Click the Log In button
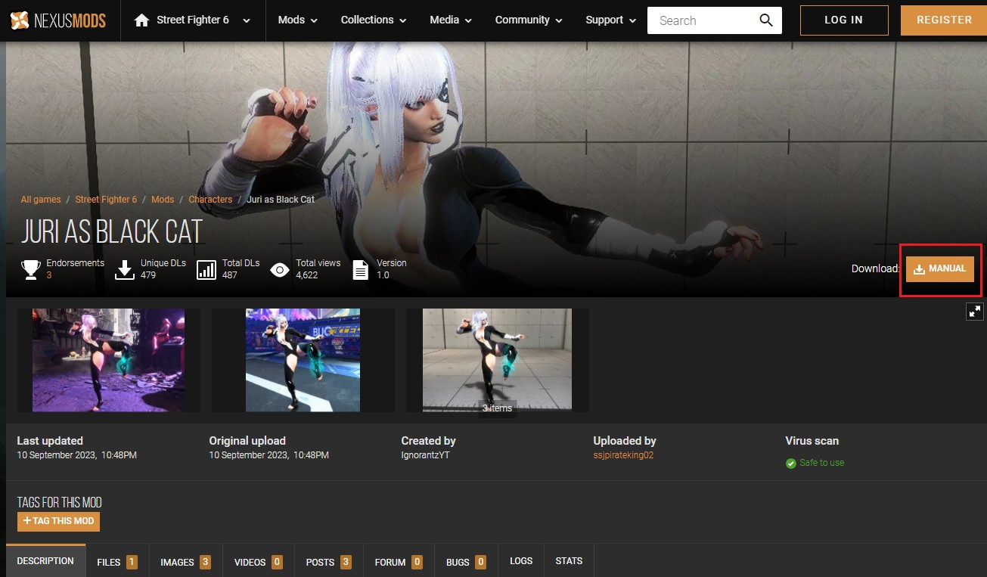 pyautogui.click(x=844, y=20)
